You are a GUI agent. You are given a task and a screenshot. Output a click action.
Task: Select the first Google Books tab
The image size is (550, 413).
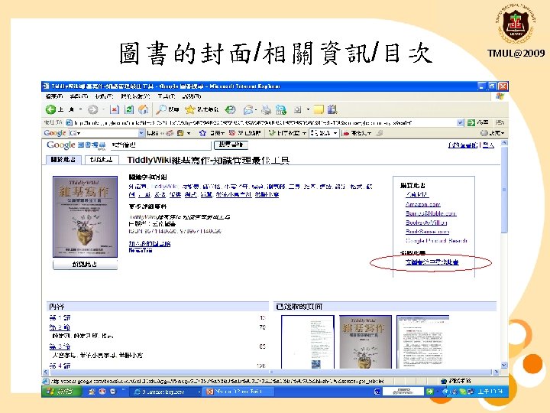tap(63, 160)
